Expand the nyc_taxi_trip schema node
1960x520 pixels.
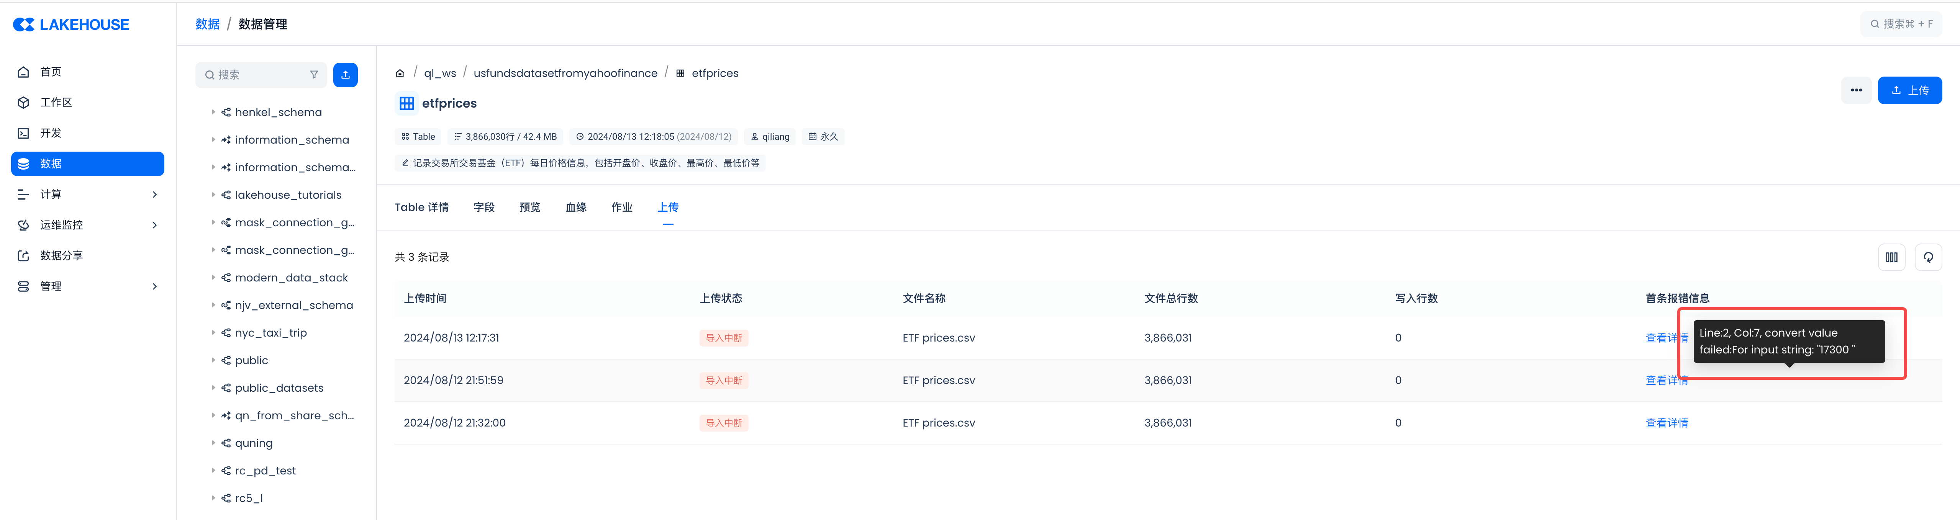tap(213, 333)
